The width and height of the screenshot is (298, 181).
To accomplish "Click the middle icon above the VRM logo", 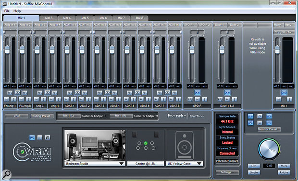I will tap(40, 137).
